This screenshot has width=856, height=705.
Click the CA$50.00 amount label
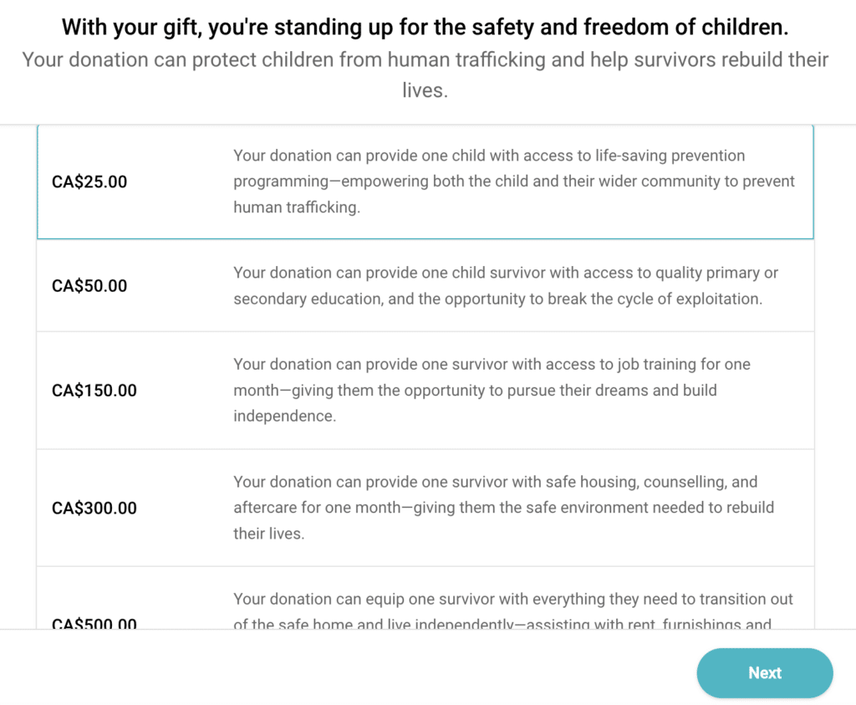tap(89, 286)
